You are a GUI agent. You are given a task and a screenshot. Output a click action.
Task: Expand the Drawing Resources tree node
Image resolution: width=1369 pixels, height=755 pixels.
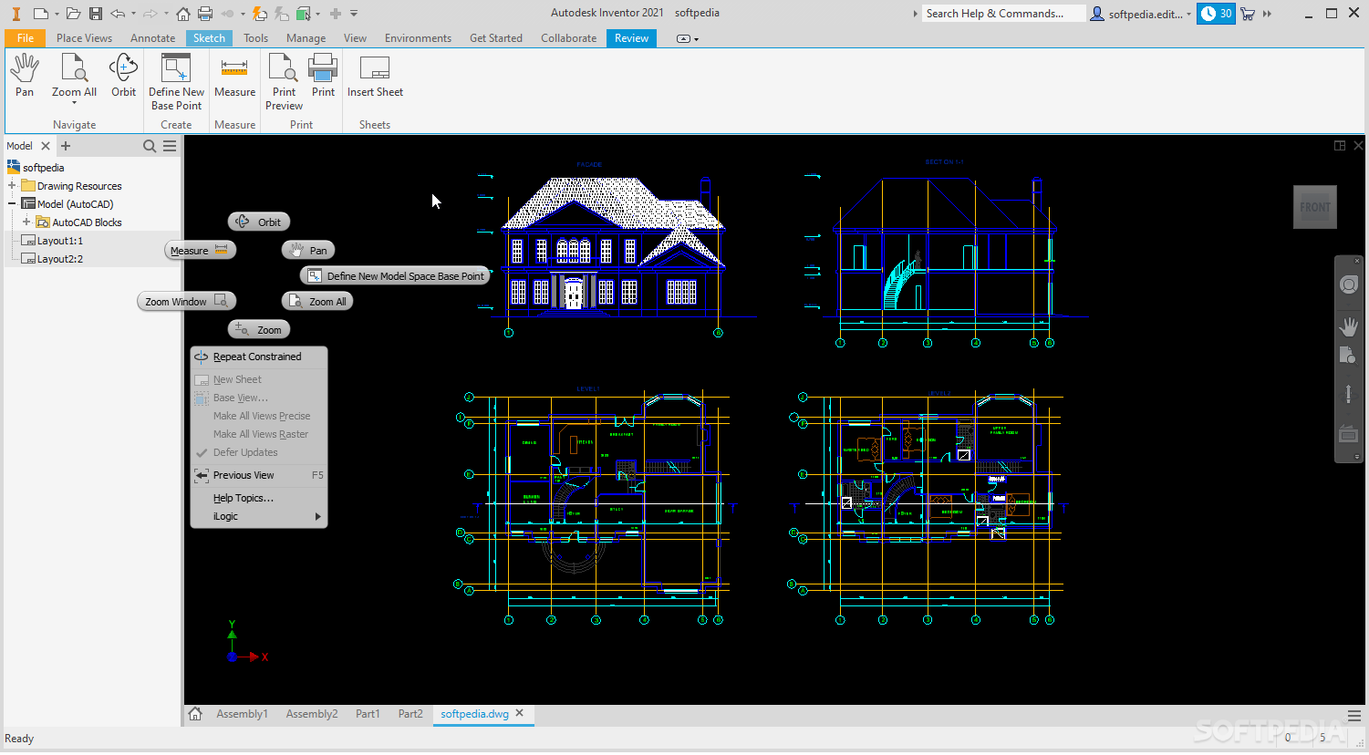coord(12,186)
